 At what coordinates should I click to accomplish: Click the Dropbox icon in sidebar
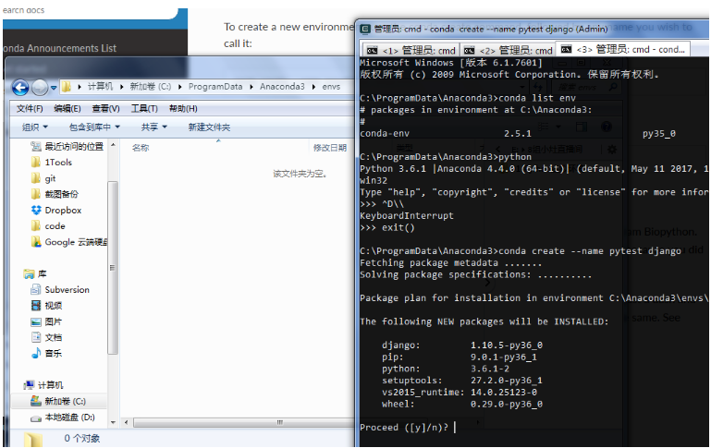point(36,211)
